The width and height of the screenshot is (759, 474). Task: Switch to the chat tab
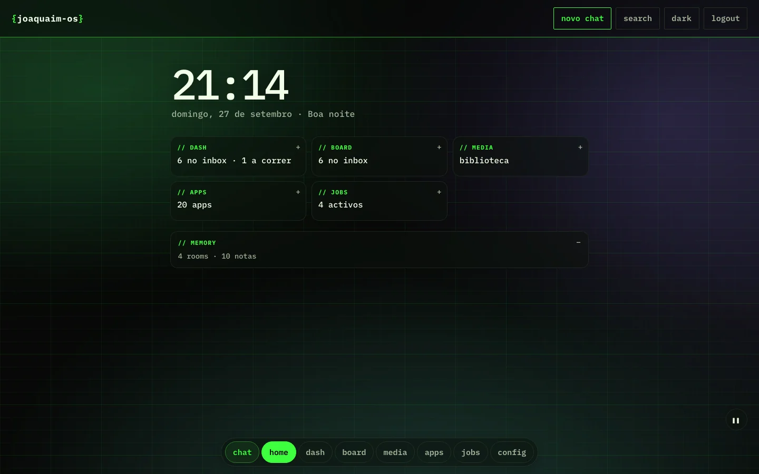click(242, 452)
